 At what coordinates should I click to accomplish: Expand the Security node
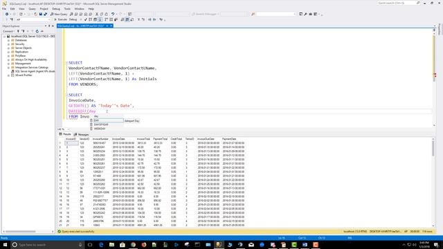pyautogui.click(x=8, y=44)
